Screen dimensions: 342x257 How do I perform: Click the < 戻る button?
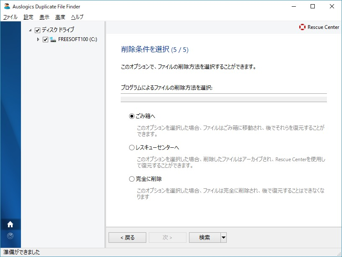127,237
